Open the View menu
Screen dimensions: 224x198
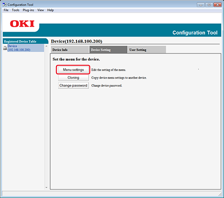40,10
